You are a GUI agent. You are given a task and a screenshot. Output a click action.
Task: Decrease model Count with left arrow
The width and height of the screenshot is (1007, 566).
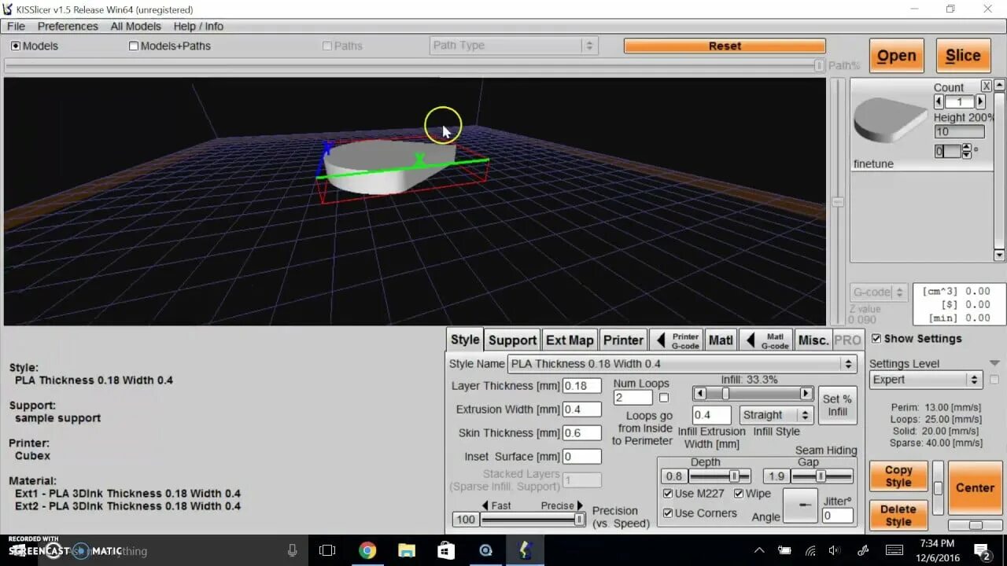[939, 101]
